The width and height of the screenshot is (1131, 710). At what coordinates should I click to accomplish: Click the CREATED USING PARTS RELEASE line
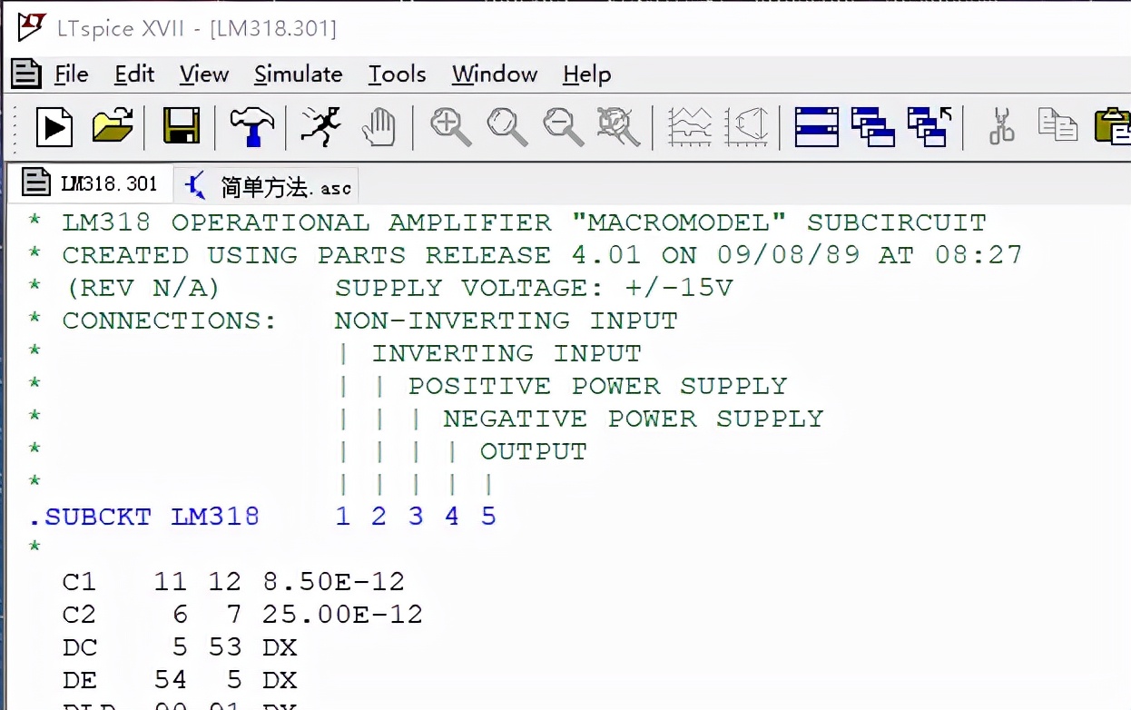click(x=525, y=255)
